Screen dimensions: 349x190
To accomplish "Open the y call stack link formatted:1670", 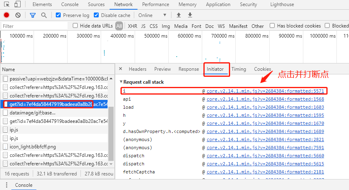I will 265,123.
